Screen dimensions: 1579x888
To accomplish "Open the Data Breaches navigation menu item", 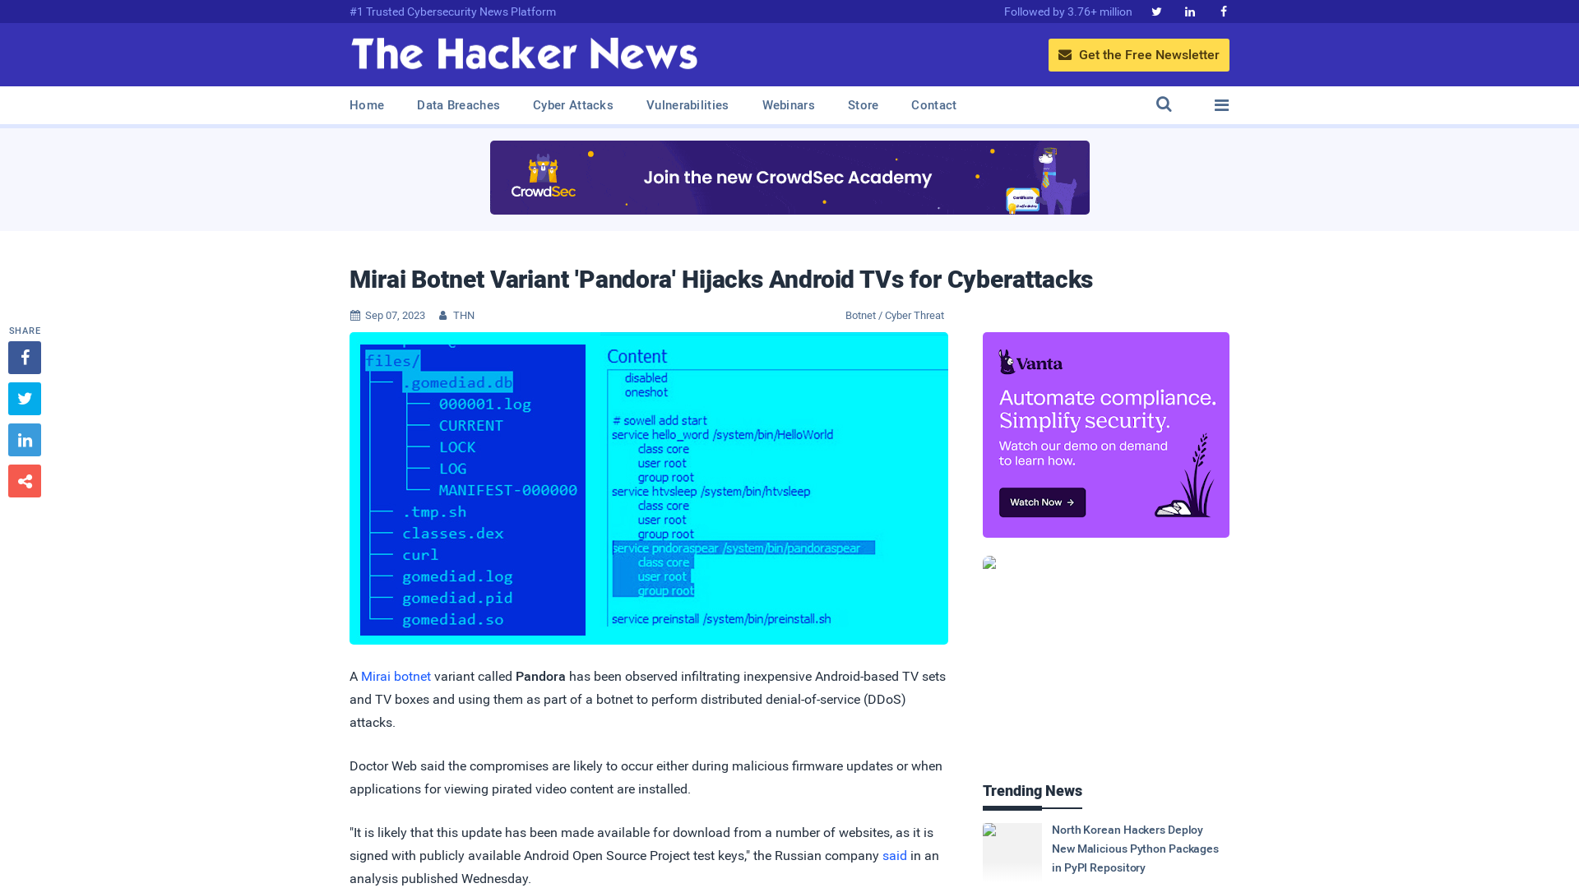I will [x=457, y=104].
